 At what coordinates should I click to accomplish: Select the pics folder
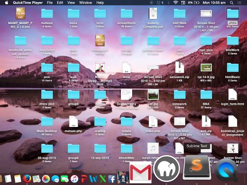click(x=47, y=68)
